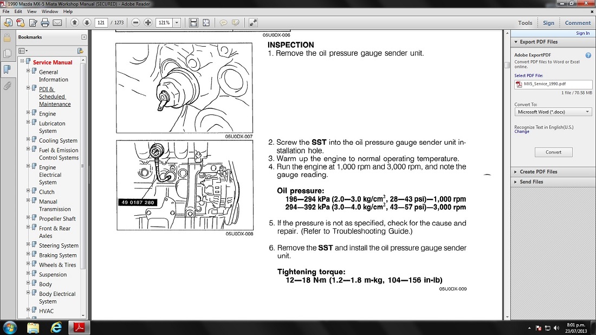The width and height of the screenshot is (596, 335).
Task: Click the Add sticky note icon
Action: pos(223,23)
